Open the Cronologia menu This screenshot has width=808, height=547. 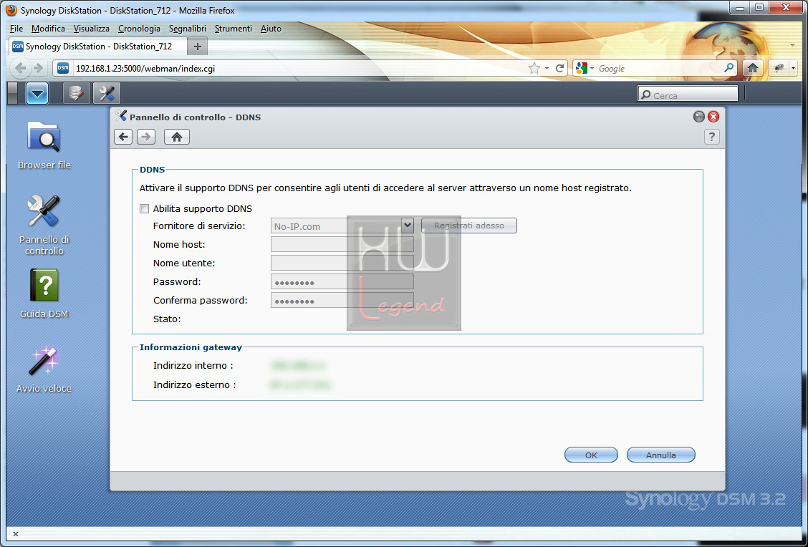[139, 29]
